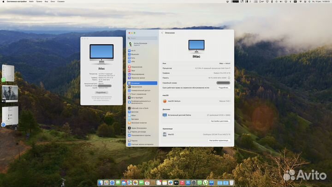Open Обои (Wallpaper) in sidebar
The width and height of the screenshot is (332, 187).
tap(142, 115)
